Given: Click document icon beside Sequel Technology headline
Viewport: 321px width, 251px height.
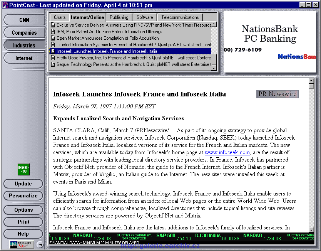Looking at the screenshot, I should (53, 64).
